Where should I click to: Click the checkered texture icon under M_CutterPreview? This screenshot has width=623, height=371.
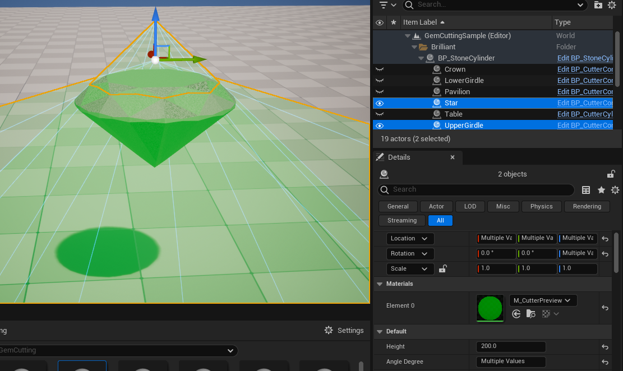coord(546,314)
